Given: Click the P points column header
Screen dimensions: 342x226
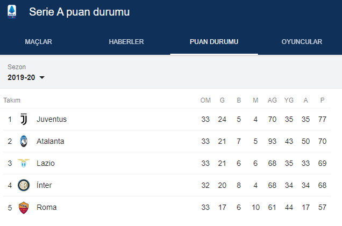Looking at the screenshot, I should coord(323,100).
